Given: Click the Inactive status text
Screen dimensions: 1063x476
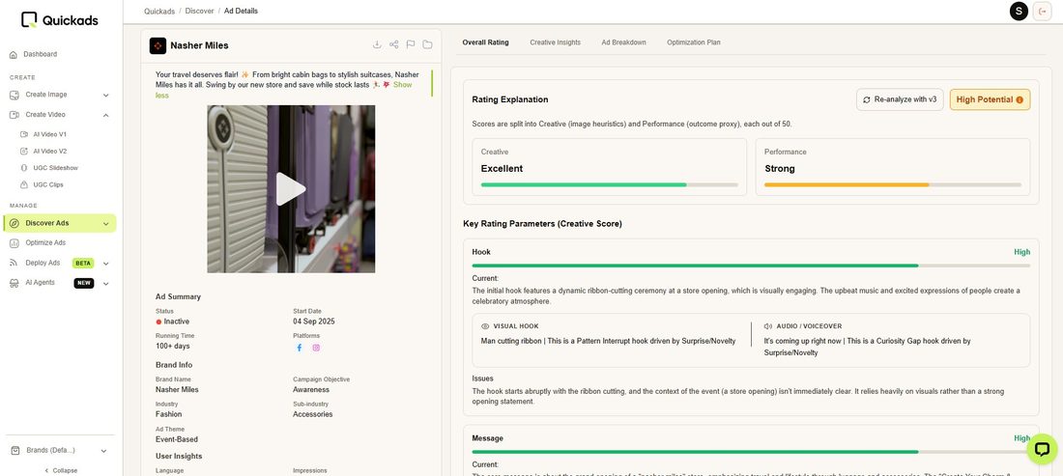Looking at the screenshot, I should pyautogui.click(x=176, y=322).
